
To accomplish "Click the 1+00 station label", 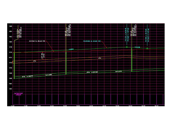I will [13, 106].
